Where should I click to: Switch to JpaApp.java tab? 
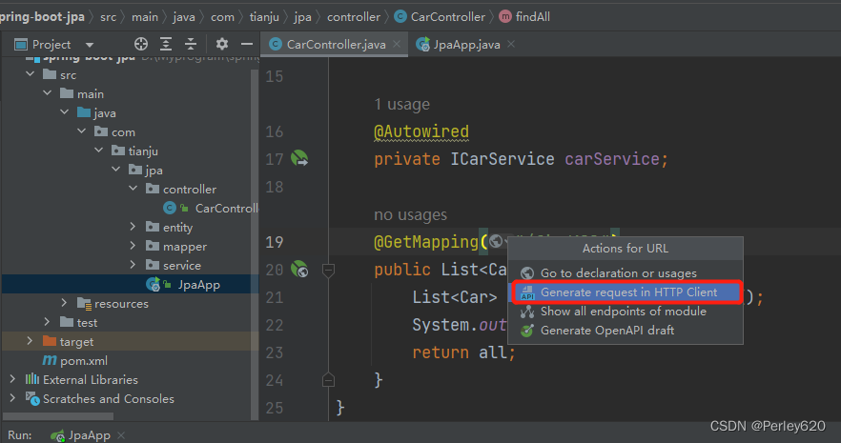click(460, 45)
